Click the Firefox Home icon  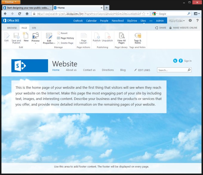click(x=27, y=14)
